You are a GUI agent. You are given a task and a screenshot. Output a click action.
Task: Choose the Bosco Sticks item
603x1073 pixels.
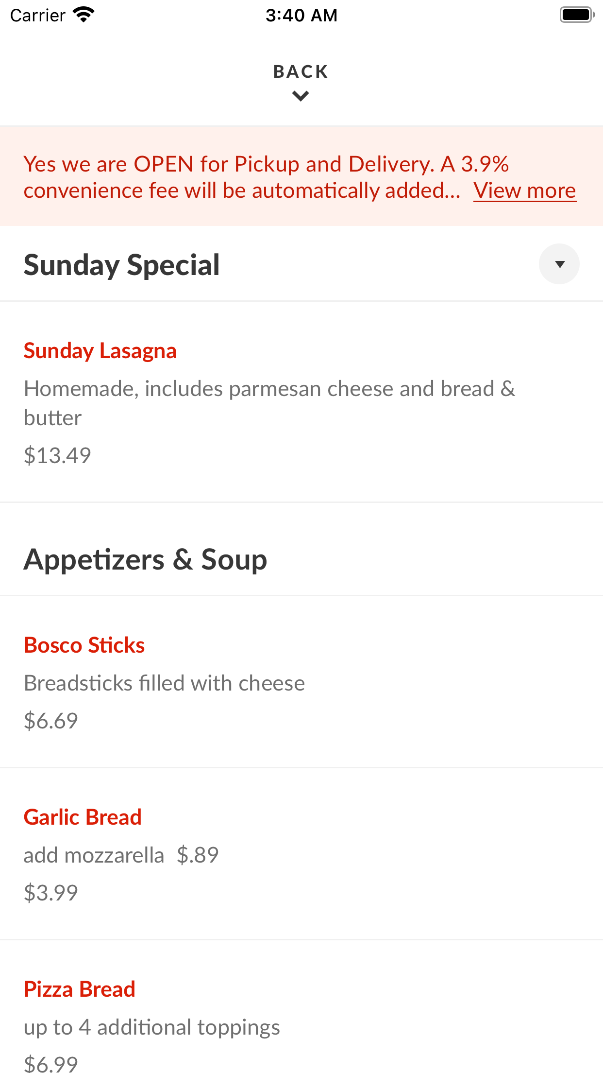pyautogui.click(x=84, y=645)
